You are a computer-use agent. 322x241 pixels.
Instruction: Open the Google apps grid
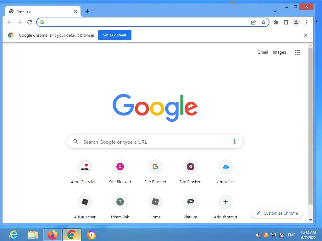[x=297, y=52]
